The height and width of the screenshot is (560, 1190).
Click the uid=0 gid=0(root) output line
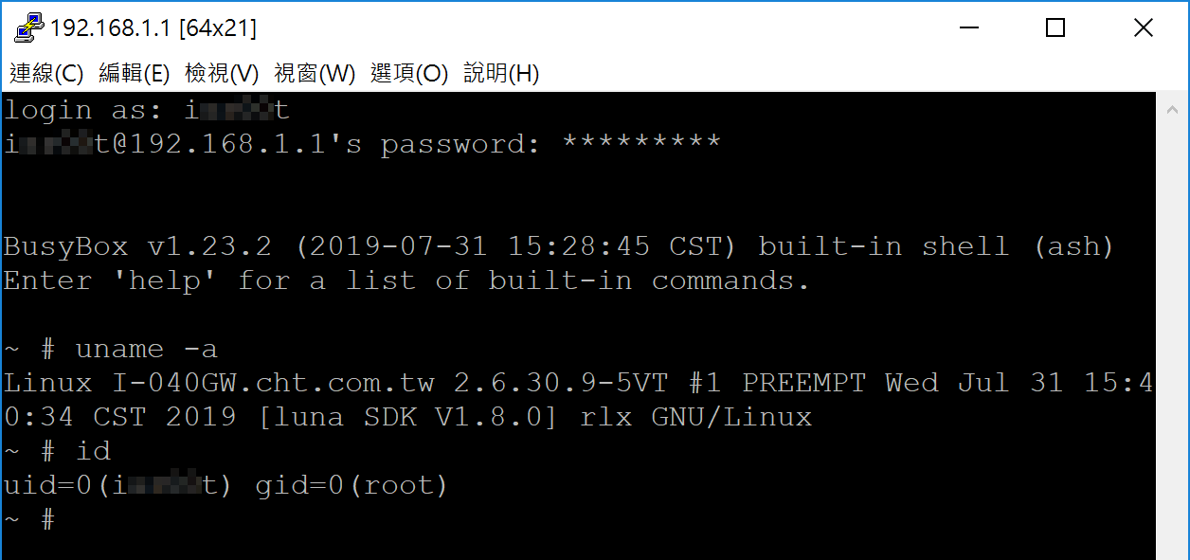point(225,486)
